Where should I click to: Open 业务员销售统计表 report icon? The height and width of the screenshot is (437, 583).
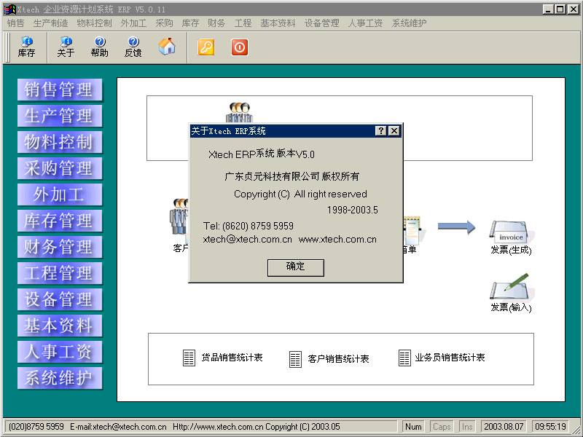(x=404, y=358)
